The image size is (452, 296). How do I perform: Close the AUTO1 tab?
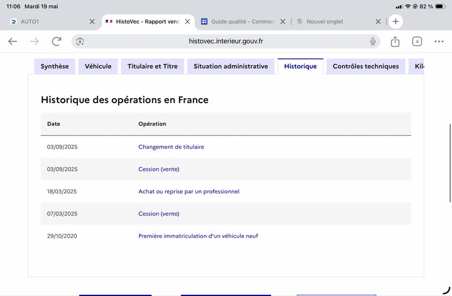92,21
